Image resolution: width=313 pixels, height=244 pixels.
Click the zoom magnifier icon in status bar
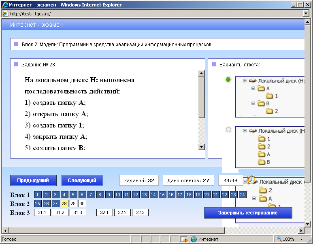(279, 239)
